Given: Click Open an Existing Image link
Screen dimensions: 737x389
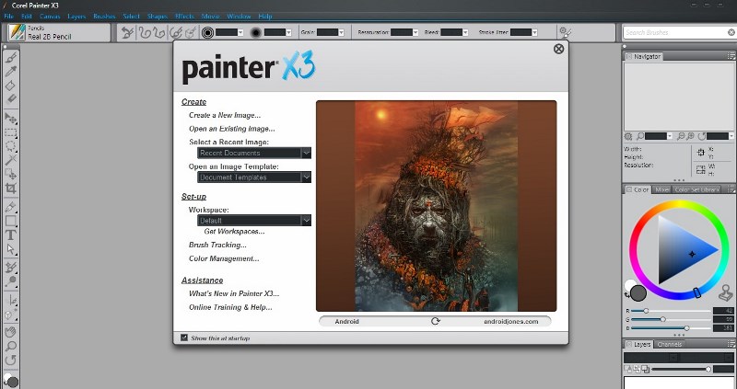Looking at the screenshot, I should tap(232, 129).
